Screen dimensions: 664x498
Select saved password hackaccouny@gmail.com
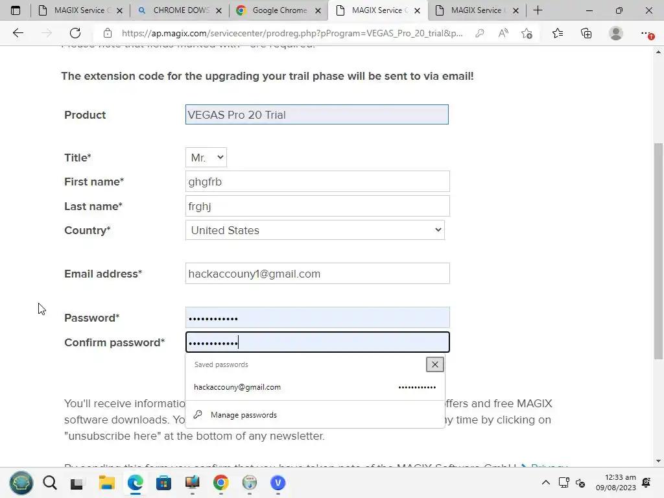(315, 387)
